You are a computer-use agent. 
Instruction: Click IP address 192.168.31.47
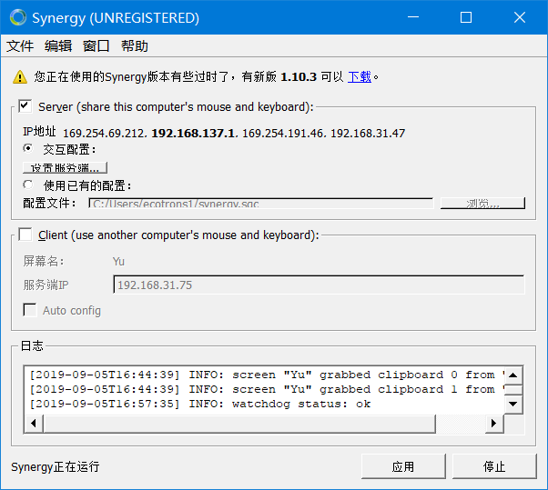(x=368, y=133)
